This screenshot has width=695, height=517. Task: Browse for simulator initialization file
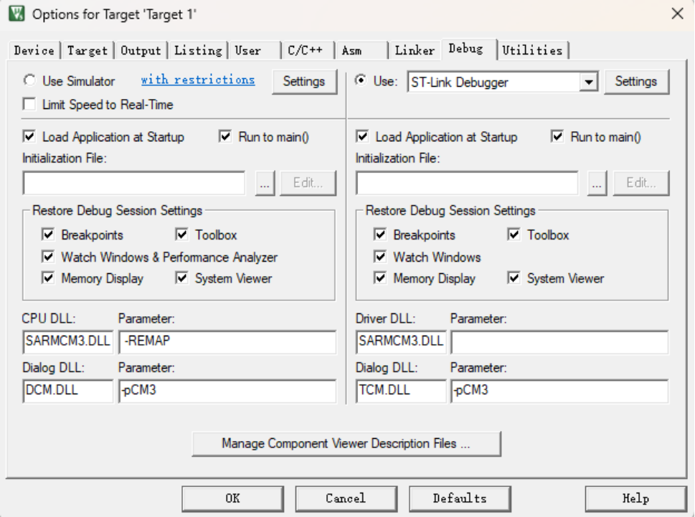[265, 183]
